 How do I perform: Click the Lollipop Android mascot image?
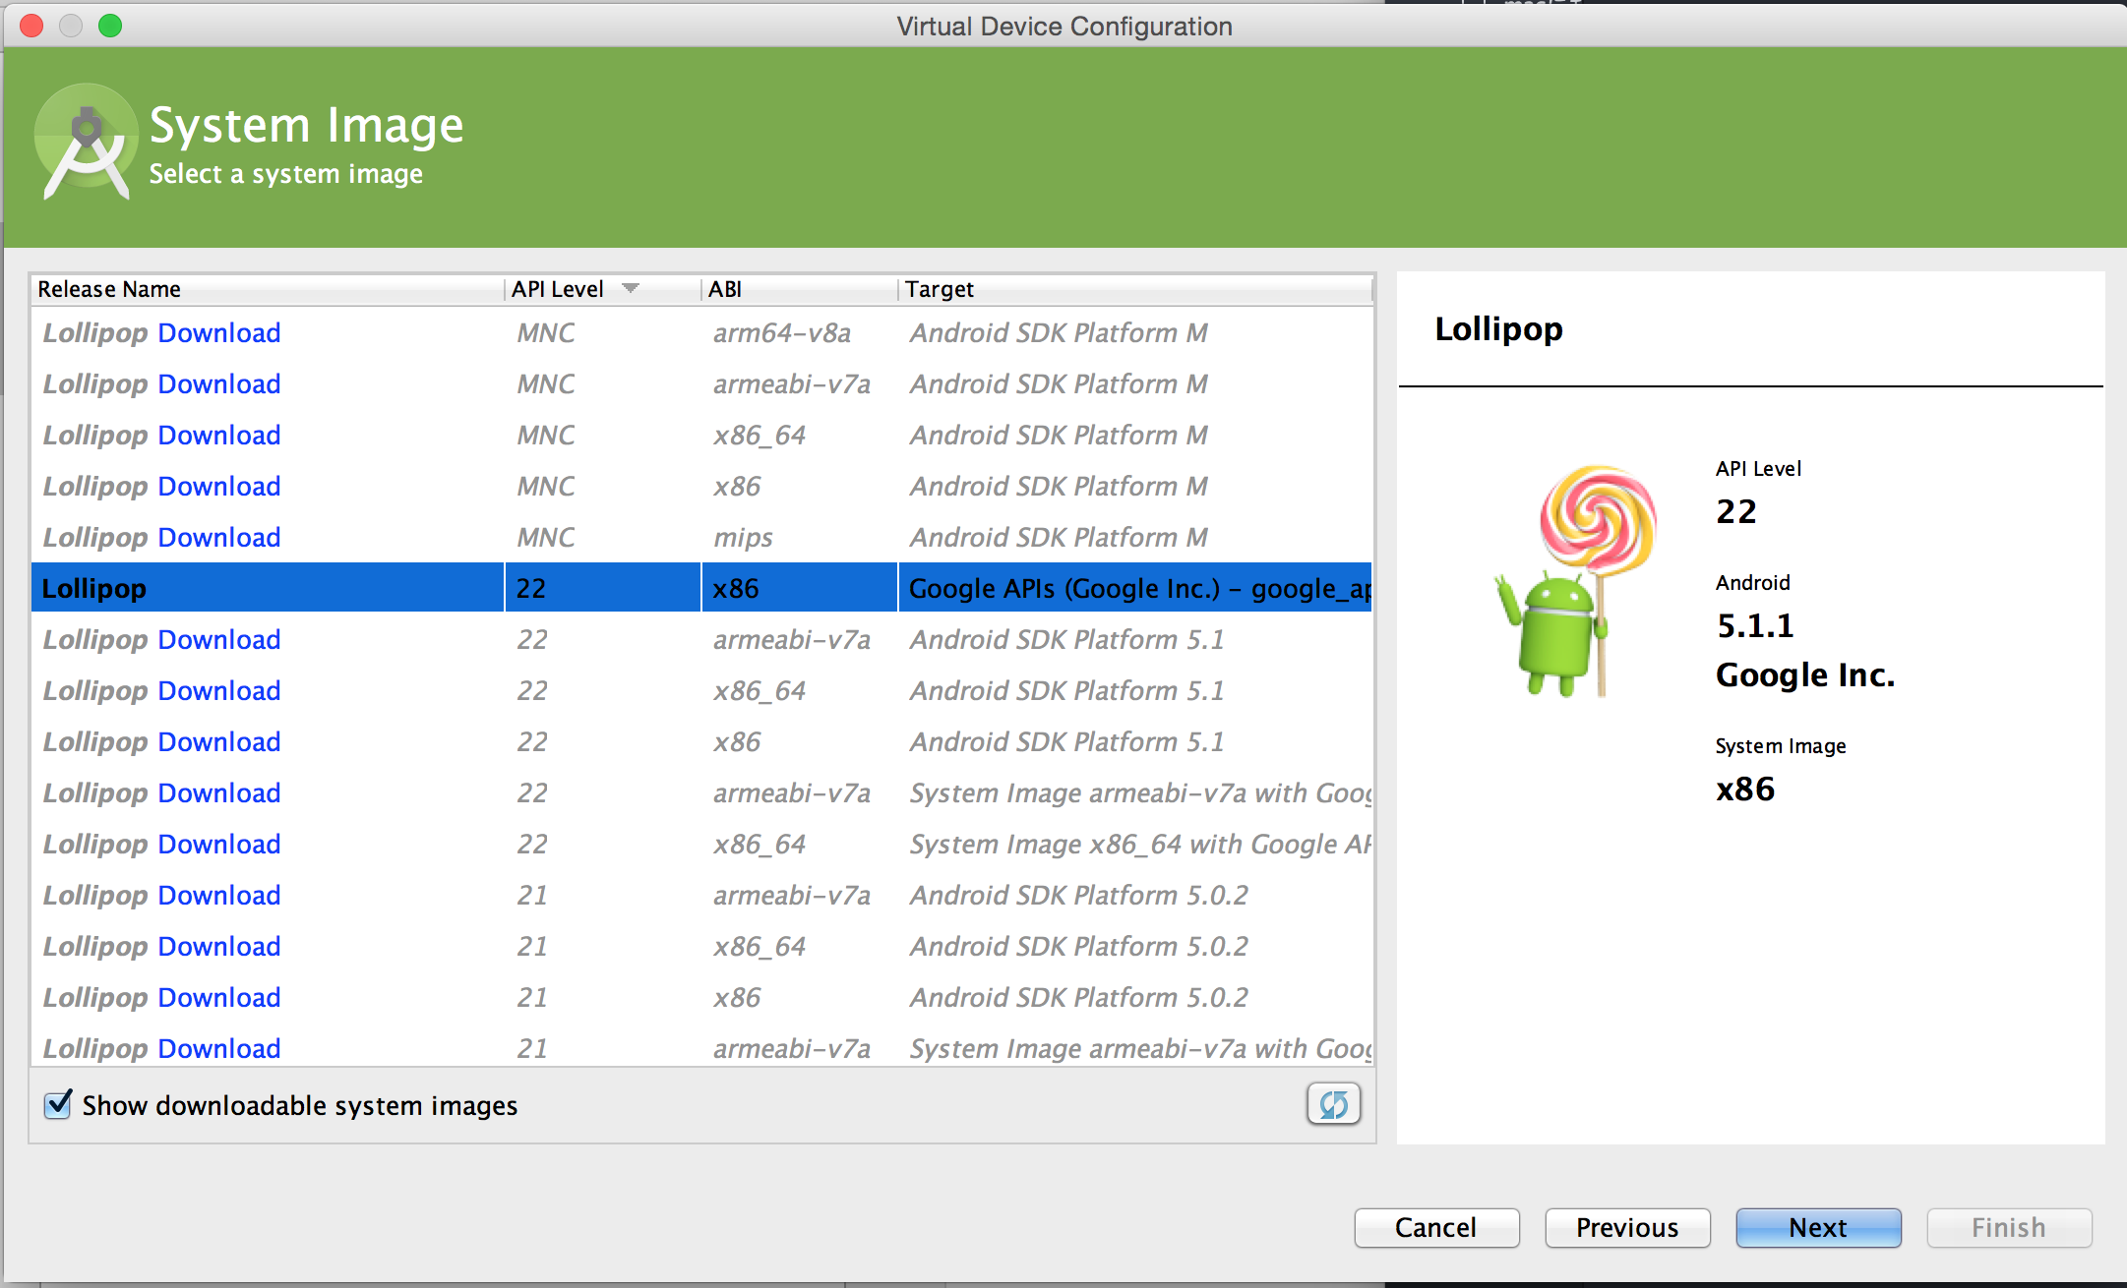pyautogui.click(x=1575, y=581)
